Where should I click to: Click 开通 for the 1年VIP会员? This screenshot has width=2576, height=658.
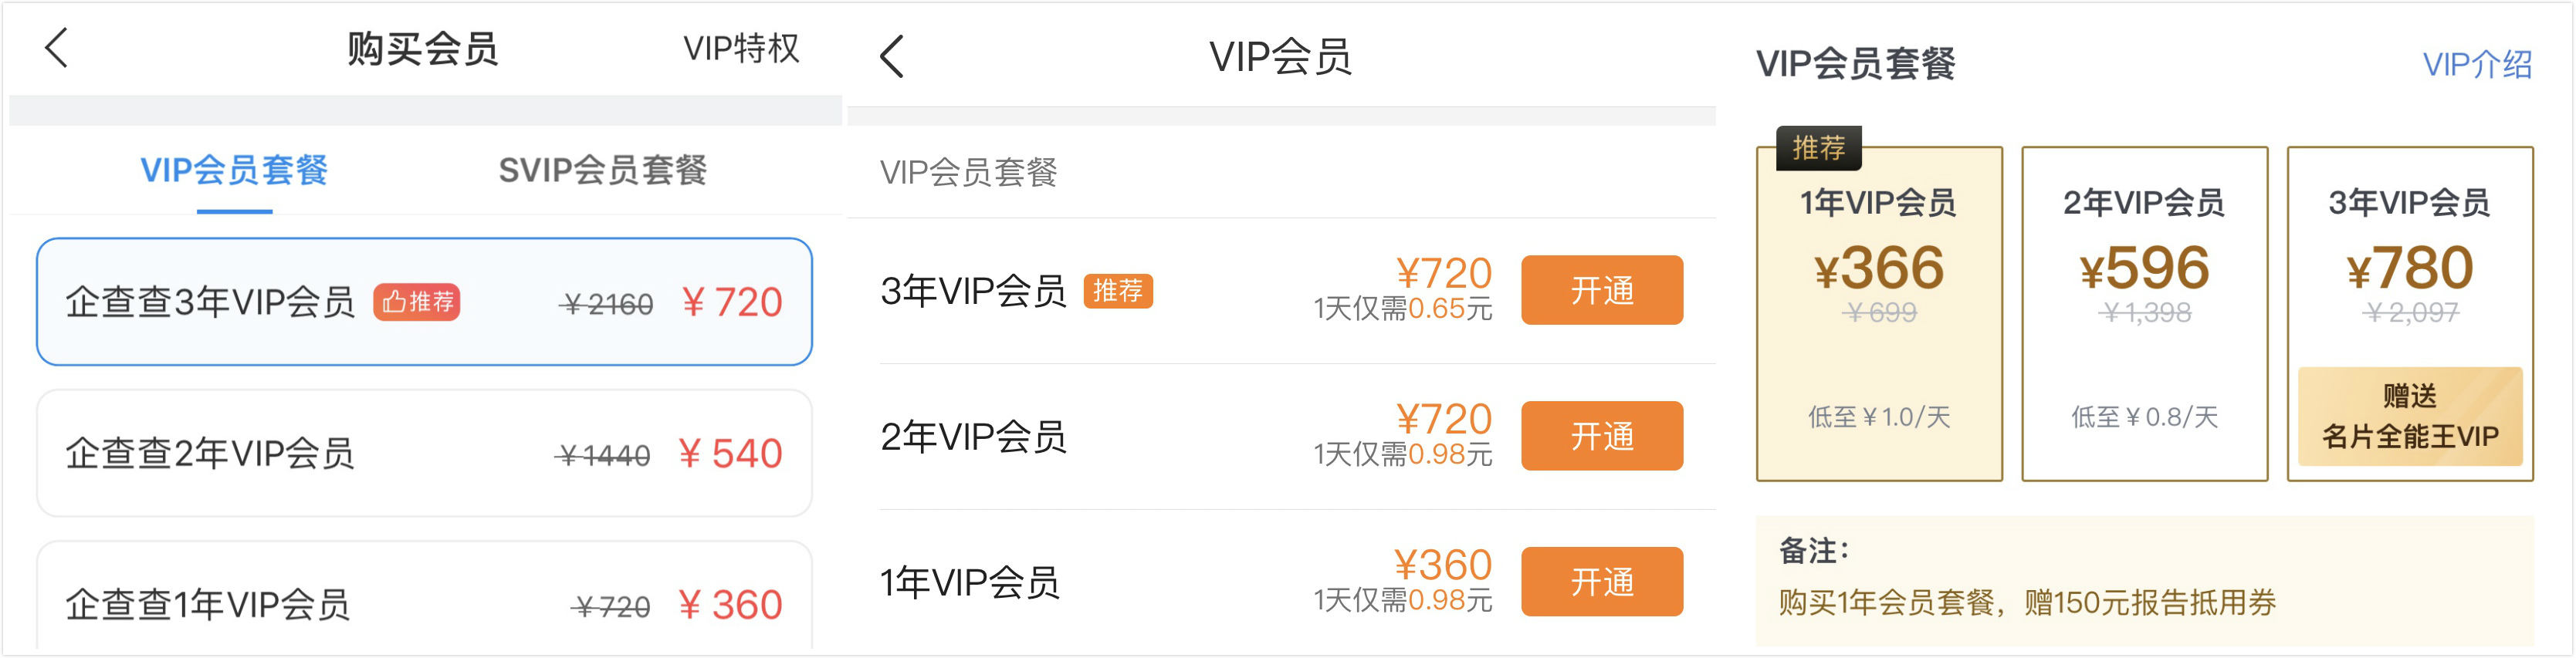[1601, 582]
